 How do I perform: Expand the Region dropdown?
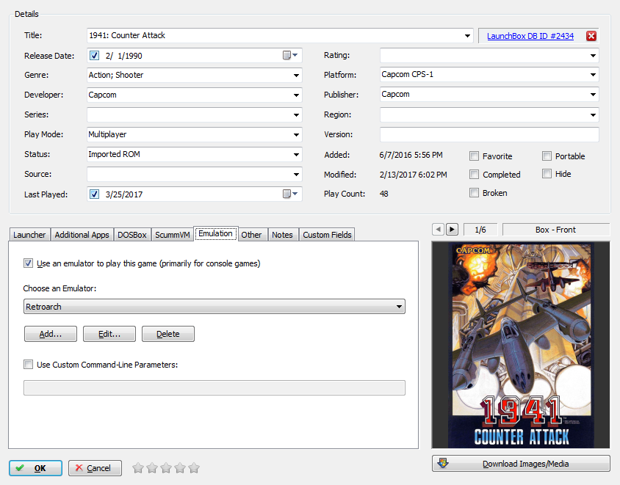[593, 115]
